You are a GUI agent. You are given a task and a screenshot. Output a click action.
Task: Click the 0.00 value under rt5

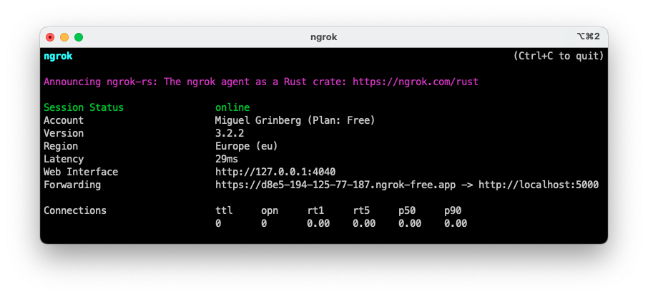[364, 224]
